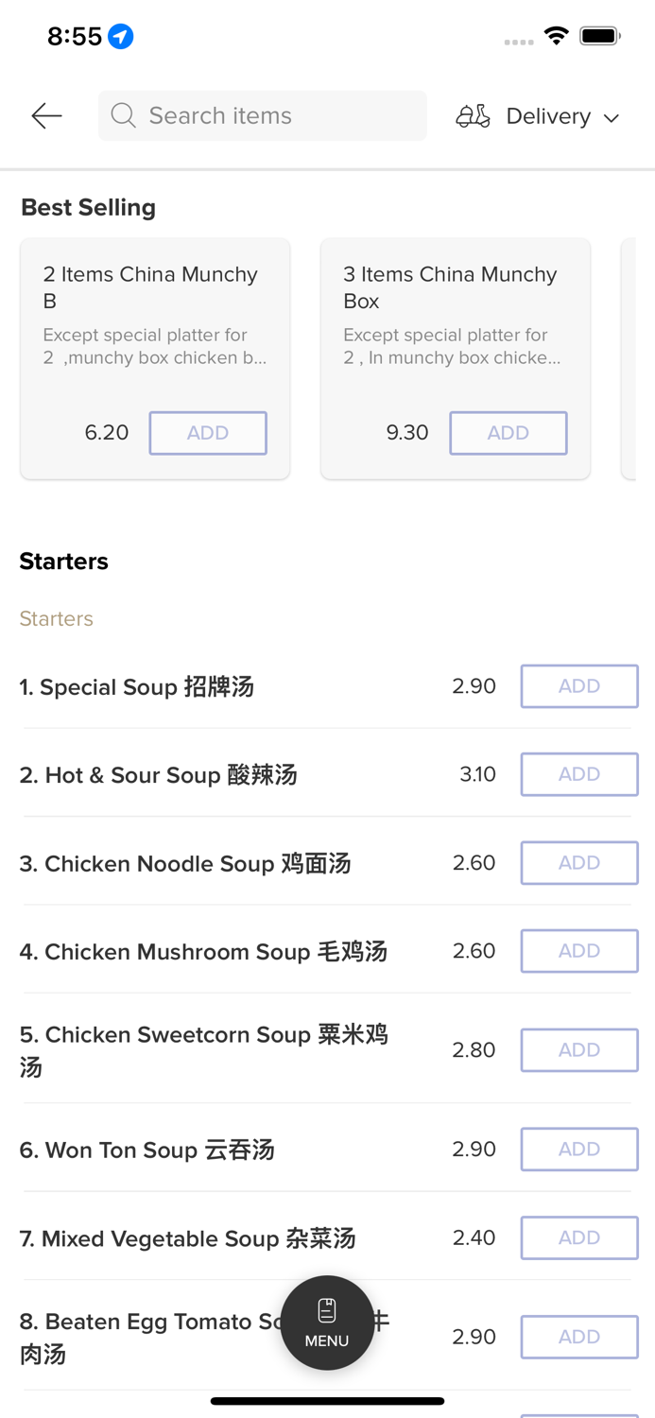Tap the delivery scooter icon

tap(473, 115)
